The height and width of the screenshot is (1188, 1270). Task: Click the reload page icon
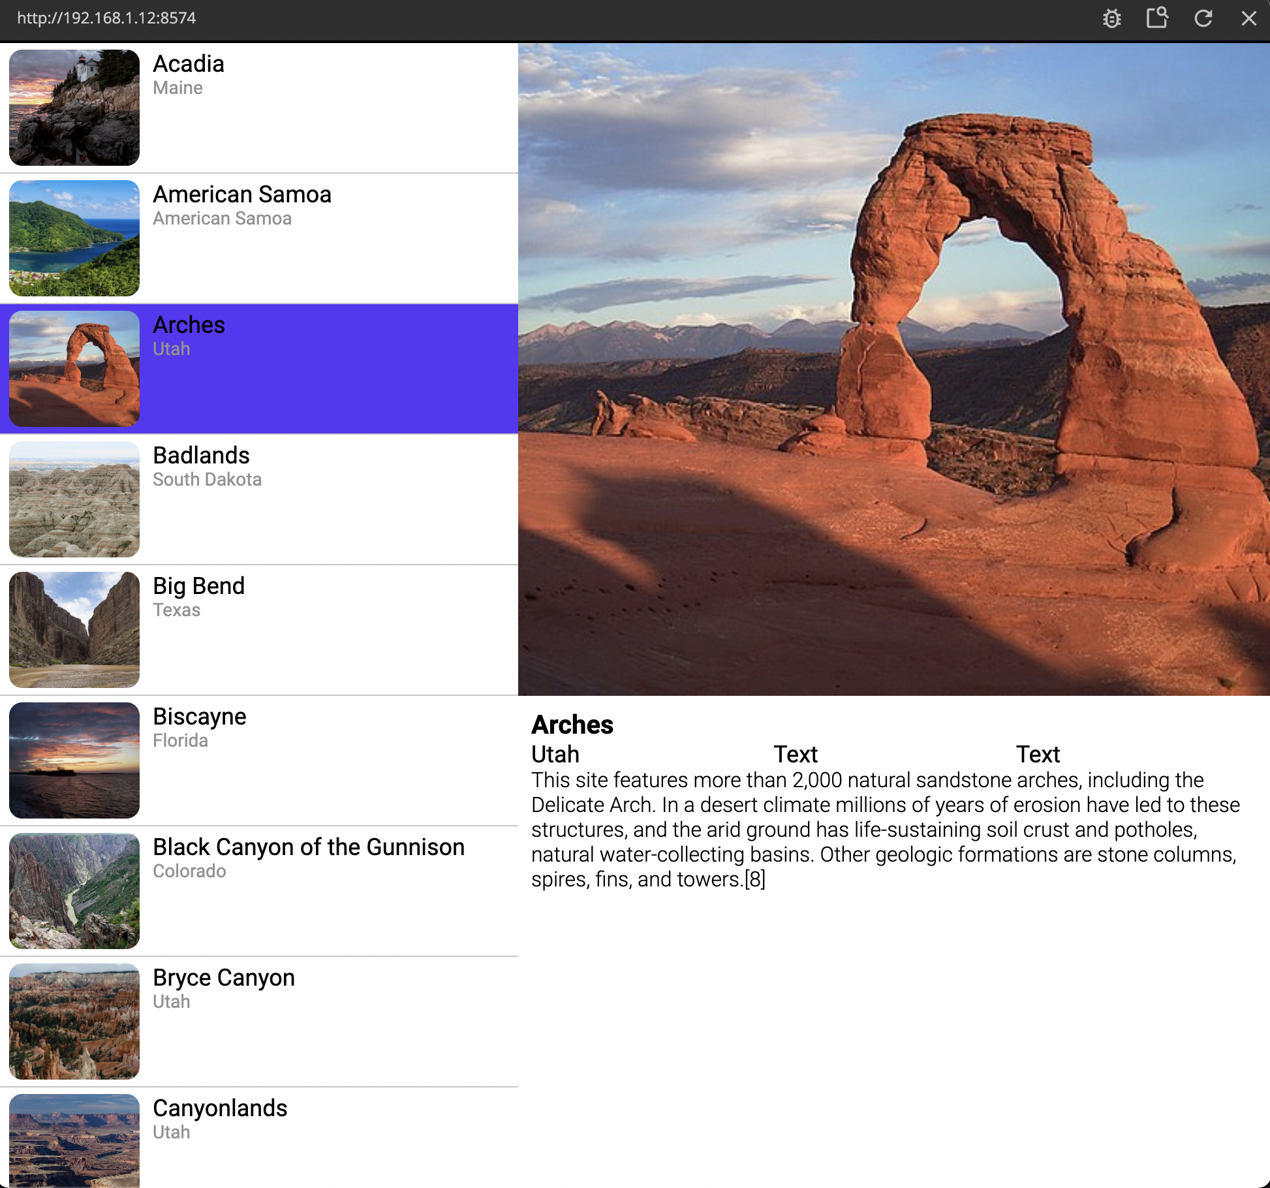tap(1203, 18)
